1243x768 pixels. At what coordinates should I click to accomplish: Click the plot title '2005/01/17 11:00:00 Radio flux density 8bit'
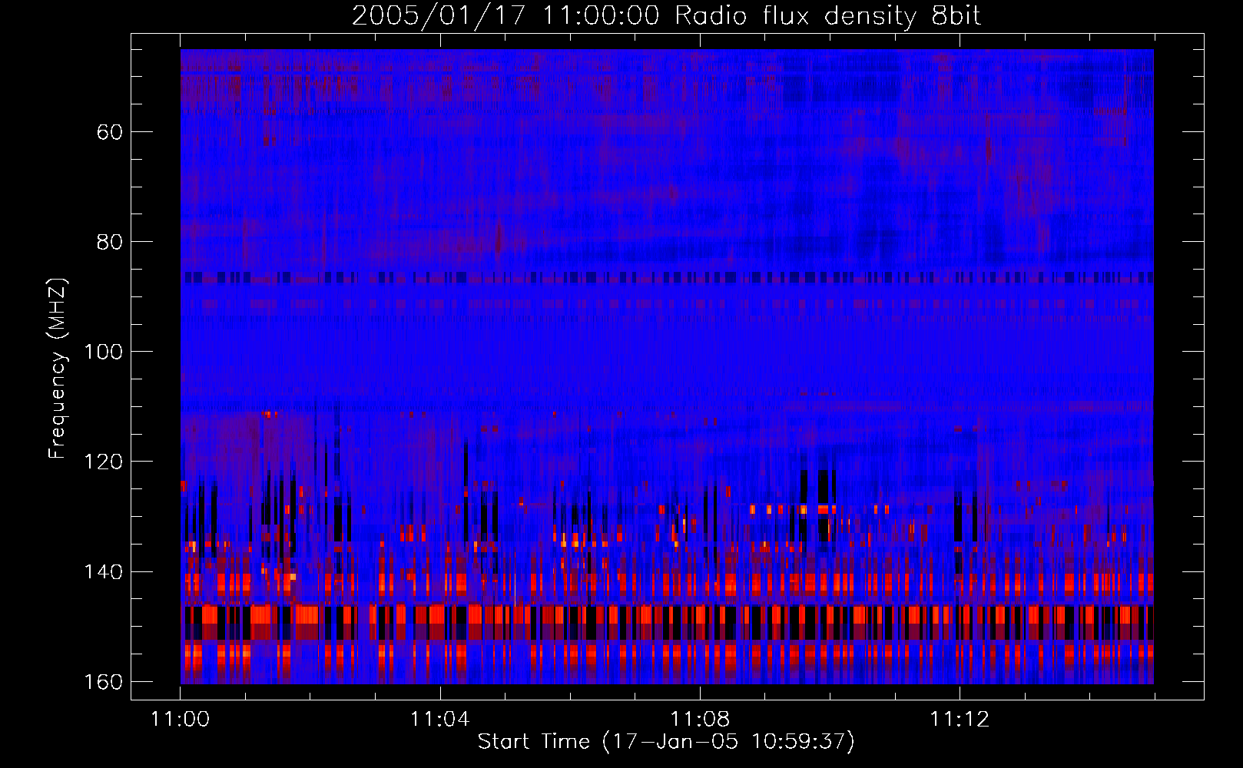click(x=666, y=16)
